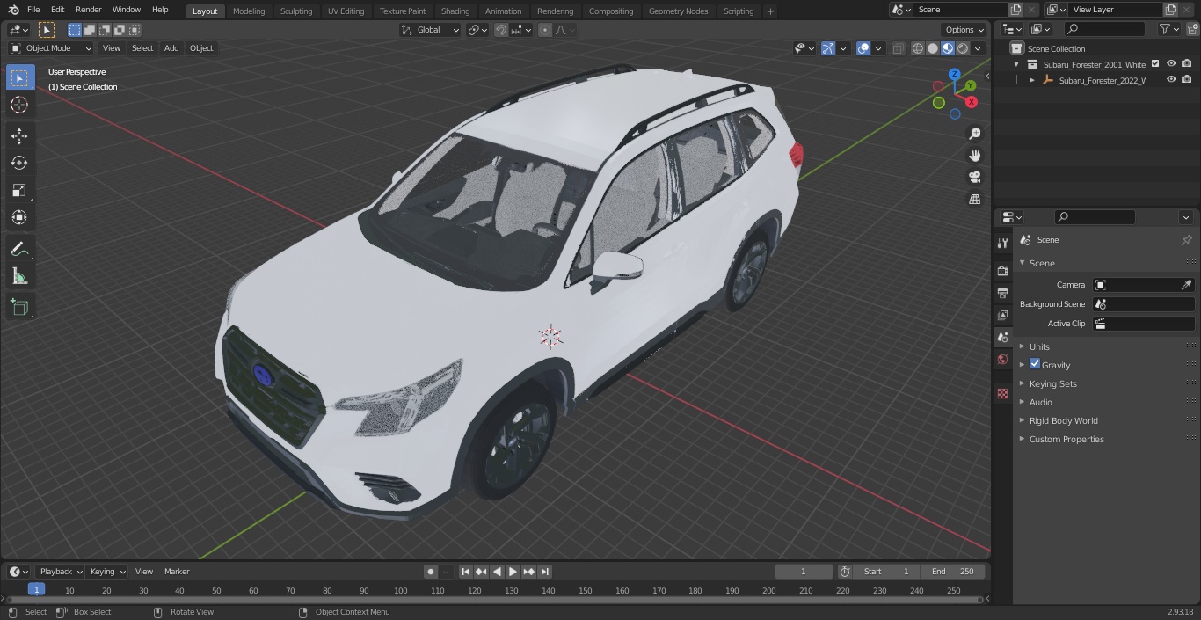Open the Render properties tab
1201x620 pixels.
[x=1002, y=271]
